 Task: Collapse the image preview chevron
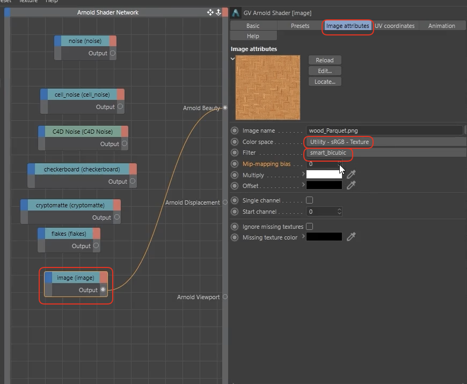coord(232,59)
